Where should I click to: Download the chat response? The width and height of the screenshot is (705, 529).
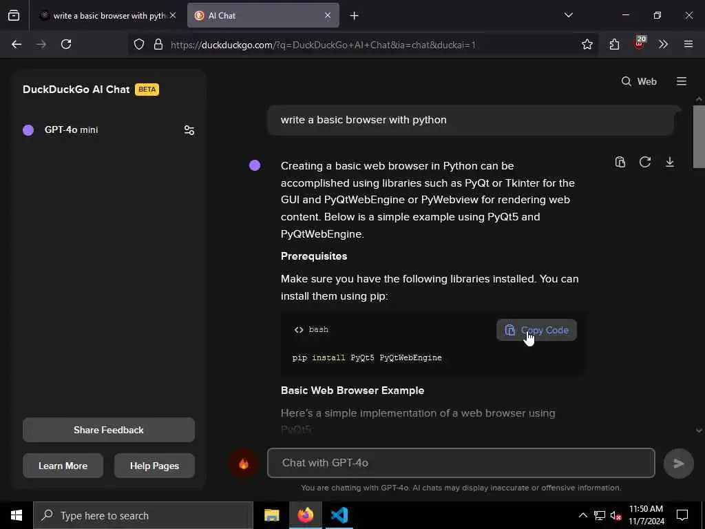coord(669,162)
